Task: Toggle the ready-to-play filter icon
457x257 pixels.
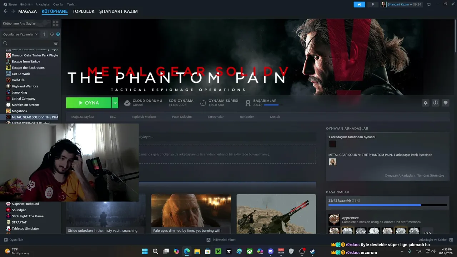Action: 58,34
